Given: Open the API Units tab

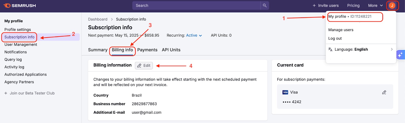Looking at the screenshot, I should coord(171,50).
